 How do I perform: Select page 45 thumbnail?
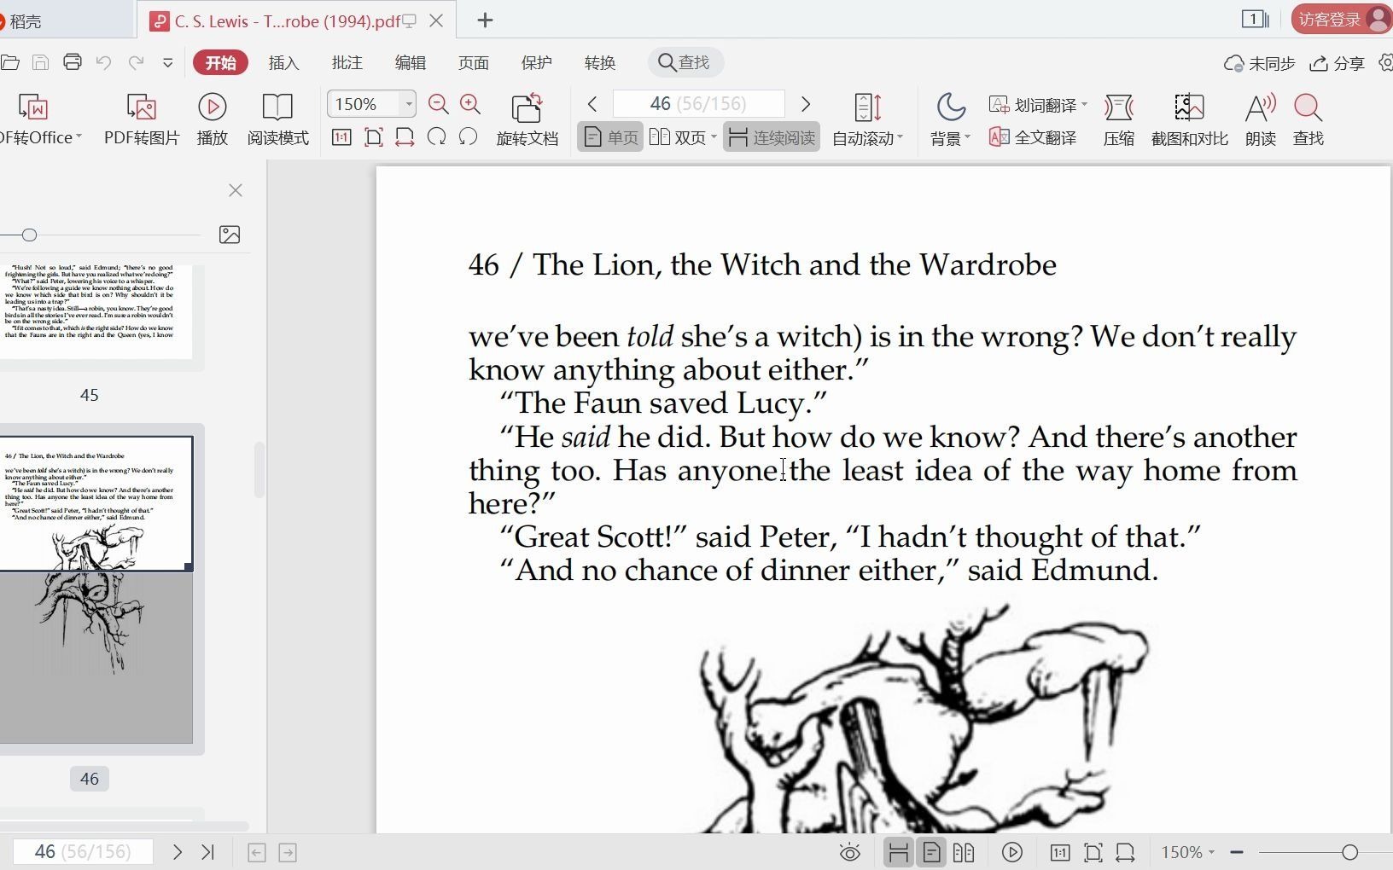tap(96, 310)
